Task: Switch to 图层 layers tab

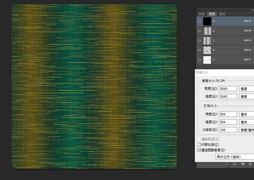Action: (201, 14)
